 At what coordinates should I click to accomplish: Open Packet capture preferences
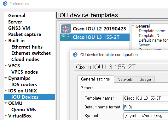pos(25,34)
